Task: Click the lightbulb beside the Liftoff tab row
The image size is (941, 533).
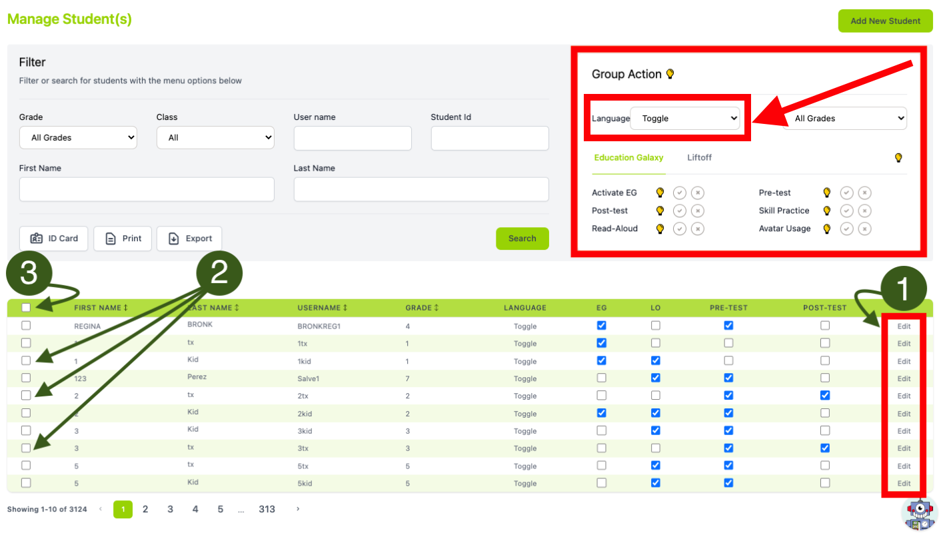Action: coord(898,158)
